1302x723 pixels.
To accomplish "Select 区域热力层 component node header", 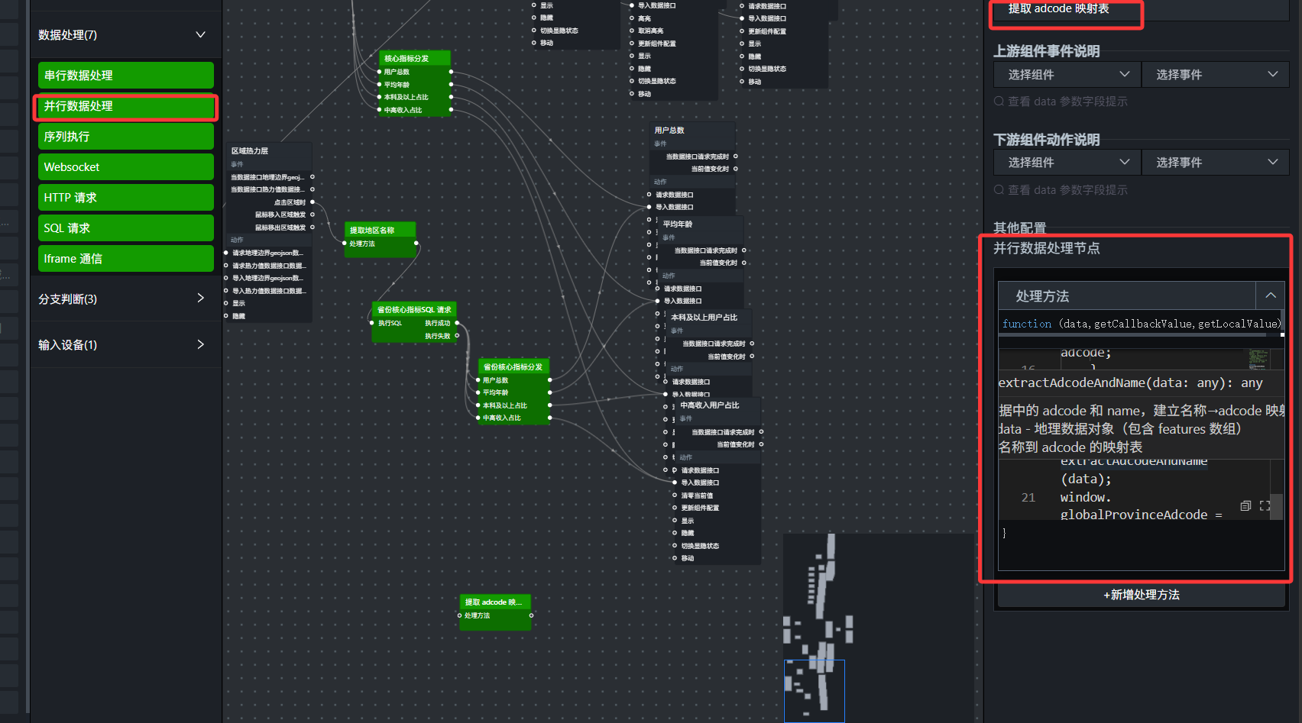I will [269, 151].
